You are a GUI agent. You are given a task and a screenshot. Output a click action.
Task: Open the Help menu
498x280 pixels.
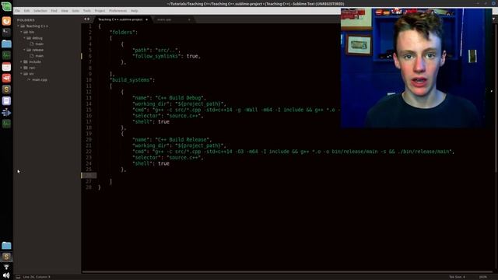135,11
